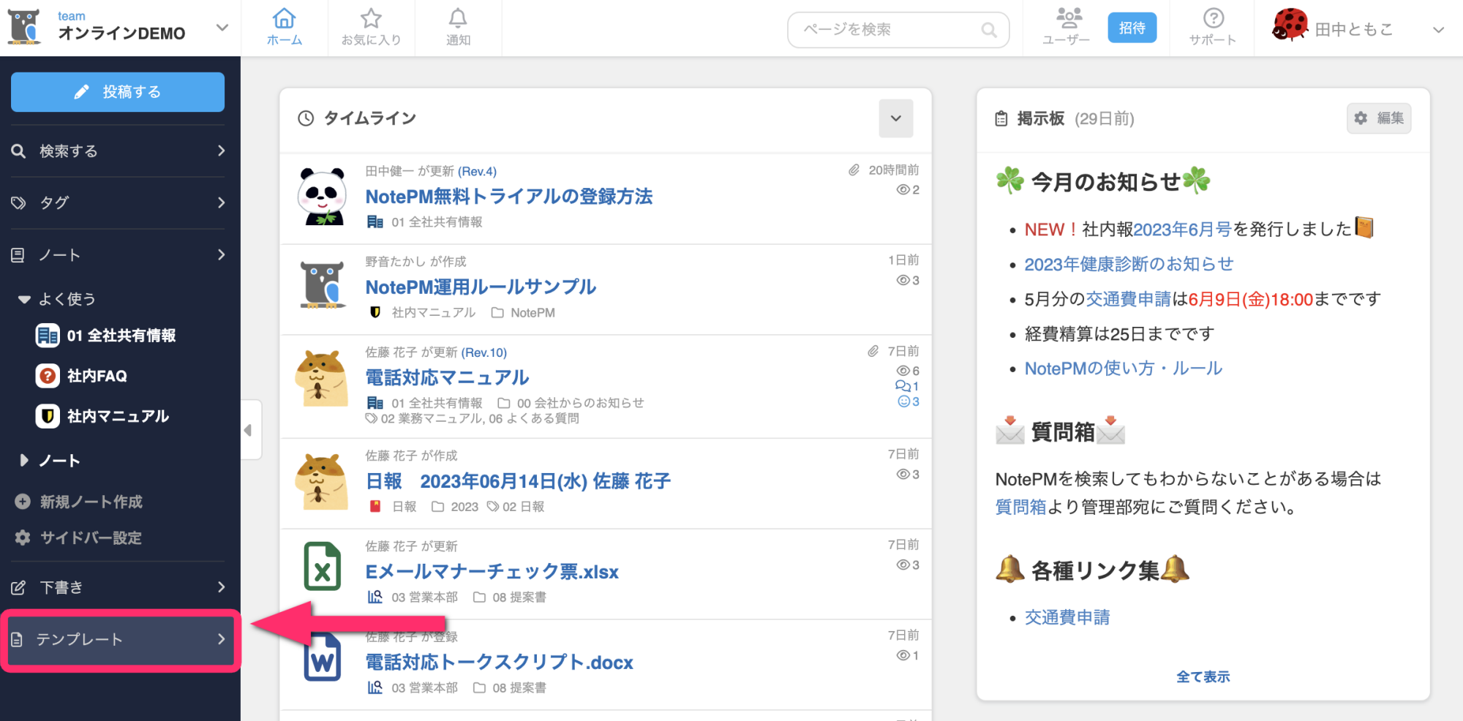Open the 2023年健康診断のお知らせ link

(1129, 264)
